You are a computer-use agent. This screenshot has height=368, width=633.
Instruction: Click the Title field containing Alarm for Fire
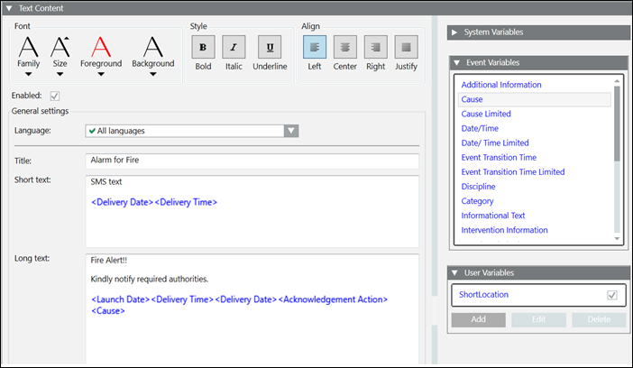(252, 161)
